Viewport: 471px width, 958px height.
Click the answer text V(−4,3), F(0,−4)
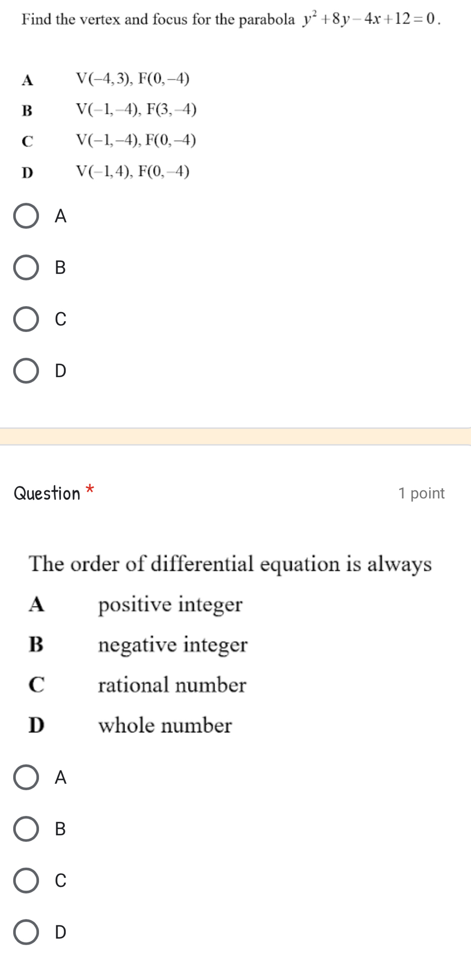[133, 79]
